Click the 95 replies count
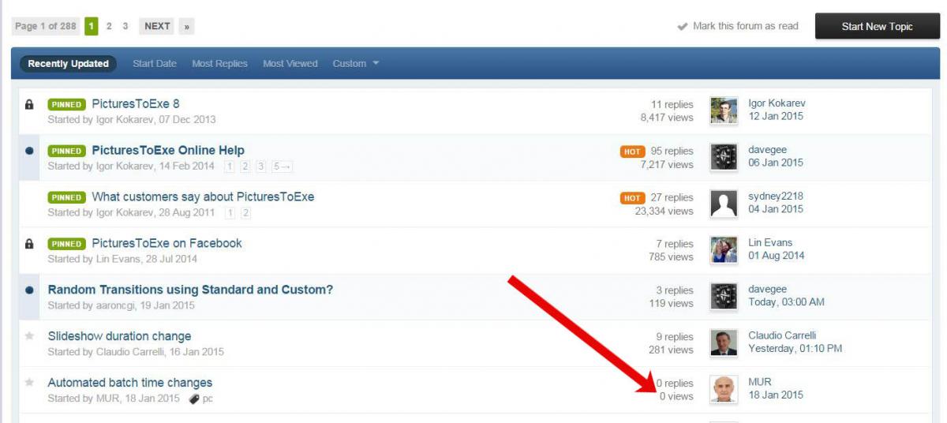The image size is (947, 423). 672,151
